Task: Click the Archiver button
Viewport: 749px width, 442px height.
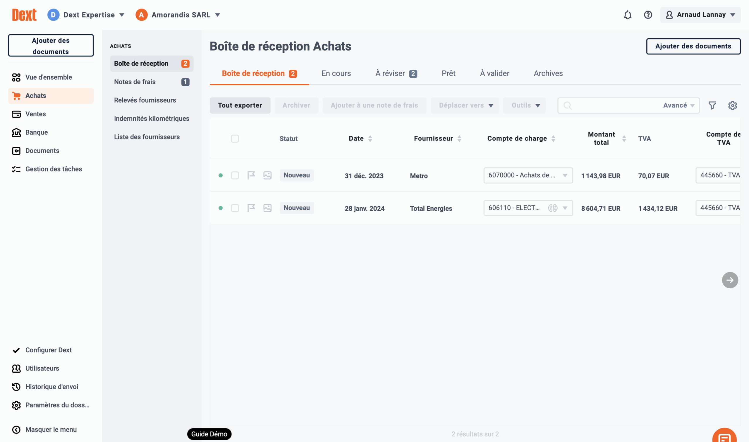Action: point(296,105)
